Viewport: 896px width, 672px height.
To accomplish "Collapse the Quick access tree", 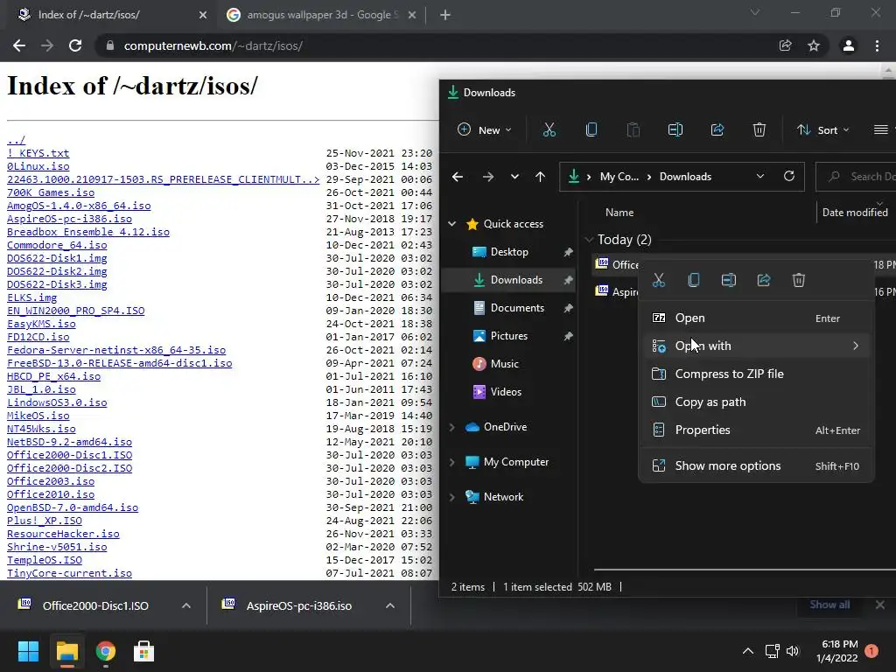I will (x=452, y=224).
